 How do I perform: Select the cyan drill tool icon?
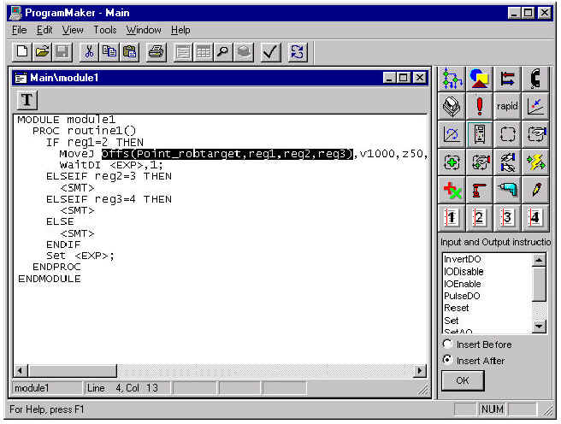click(x=507, y=190)
